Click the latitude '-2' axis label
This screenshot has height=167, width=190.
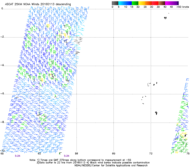tap(2, 37)
